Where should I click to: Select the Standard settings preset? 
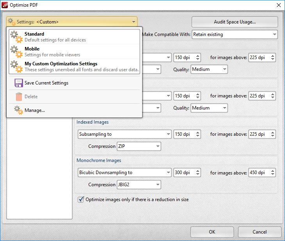click(x=74, y=37)
